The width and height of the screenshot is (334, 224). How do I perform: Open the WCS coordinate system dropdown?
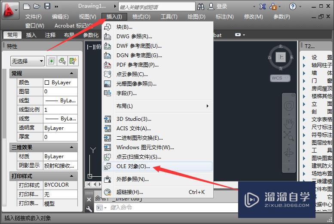click(x=280, y=78)
